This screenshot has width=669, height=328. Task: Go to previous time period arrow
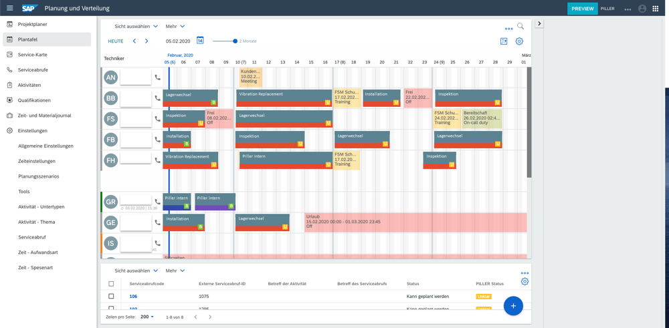pyautogui.click(x=134, y=41)
